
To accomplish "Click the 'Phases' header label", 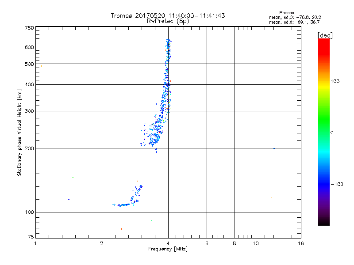I will [x=286, y=13].
